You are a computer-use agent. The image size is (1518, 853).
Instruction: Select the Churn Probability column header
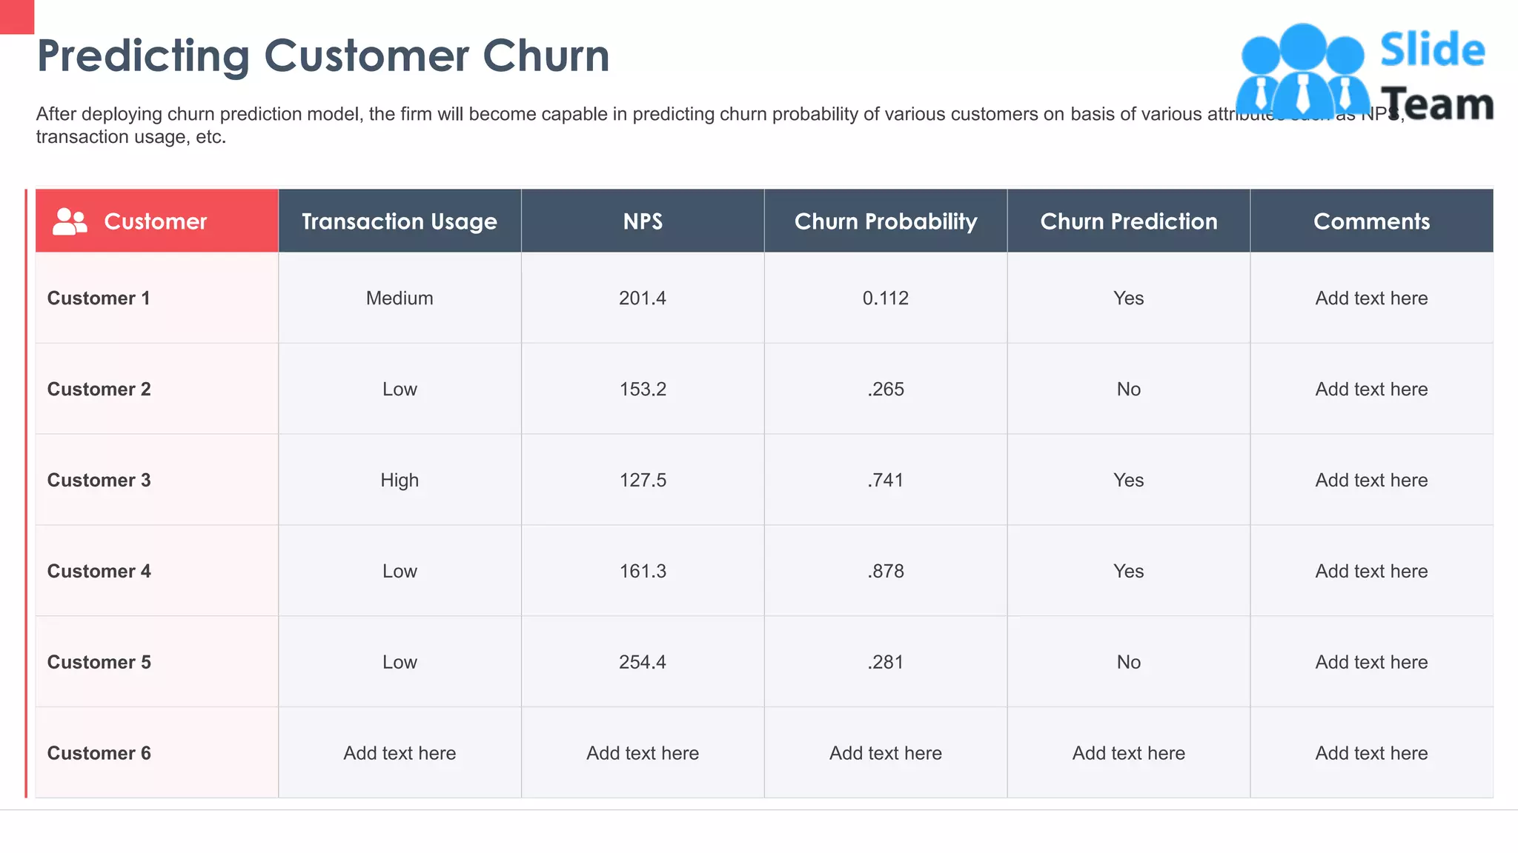pos(886,221)
